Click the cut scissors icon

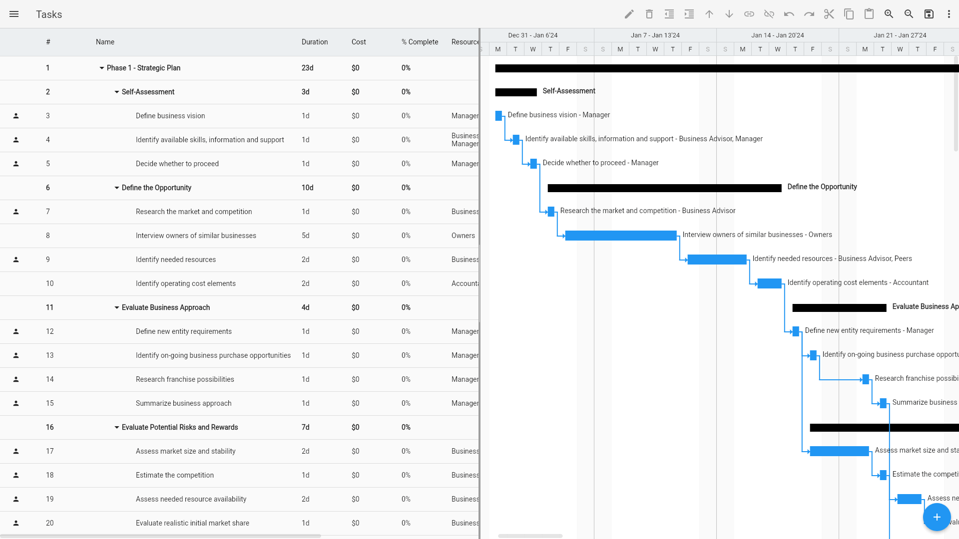tap(829, 14)
